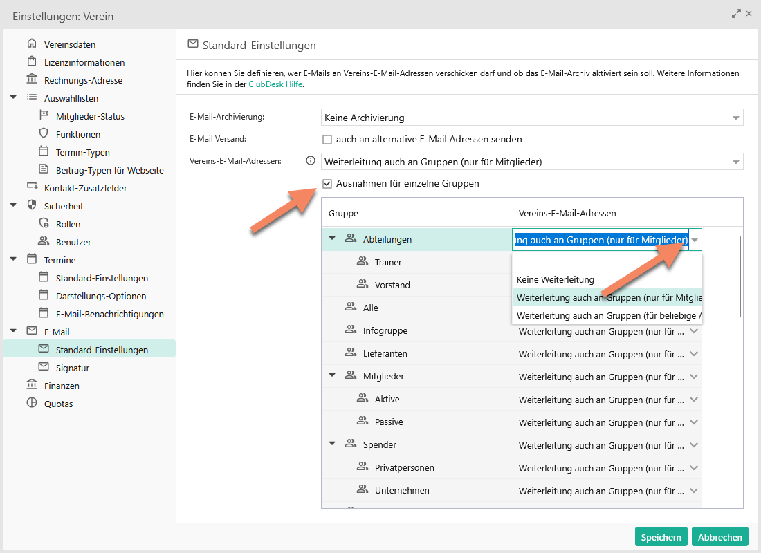Collapse the Mitglieder group tree
The image size is (761, 553).
tap(333, 375)
